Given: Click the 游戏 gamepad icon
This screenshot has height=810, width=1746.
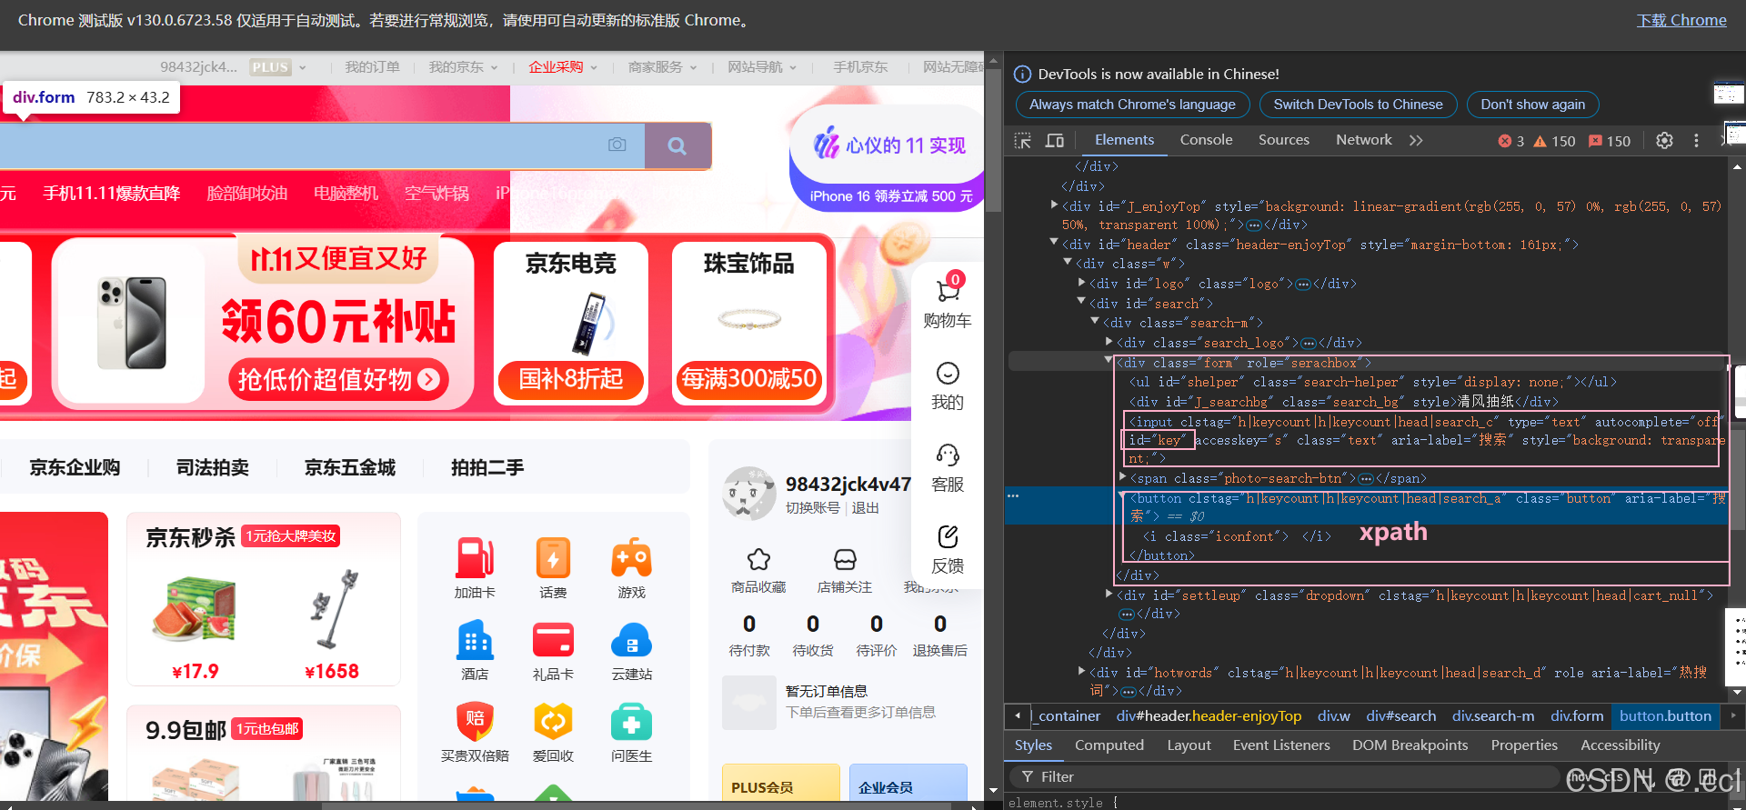Looking at the screenshot, I should [631, 557].
